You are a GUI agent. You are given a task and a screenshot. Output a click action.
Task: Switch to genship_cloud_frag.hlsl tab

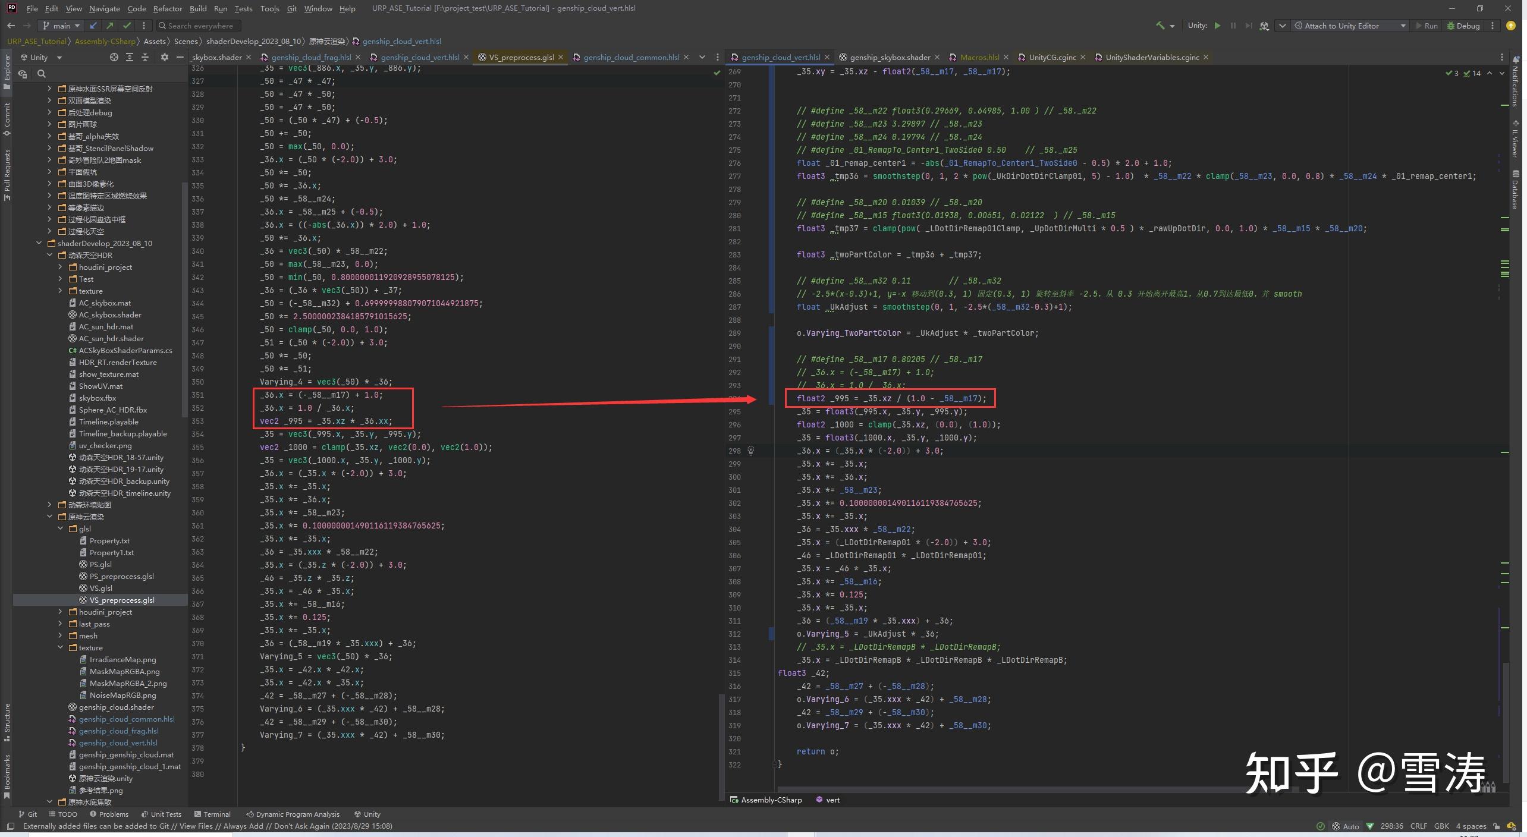pyautogui.click(x=311, y=57)
